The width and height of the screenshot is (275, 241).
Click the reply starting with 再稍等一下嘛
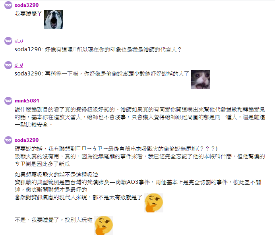click(102, 74)
